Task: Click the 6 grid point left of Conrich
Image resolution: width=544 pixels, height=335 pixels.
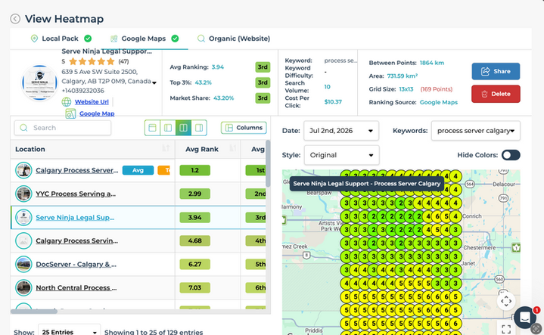Action: [437, 216]
